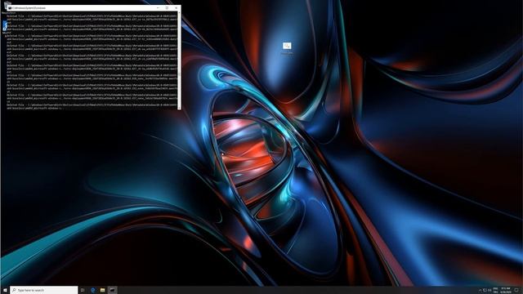
Task: Click the input language indicator
Action: click(x=496, y=290)
